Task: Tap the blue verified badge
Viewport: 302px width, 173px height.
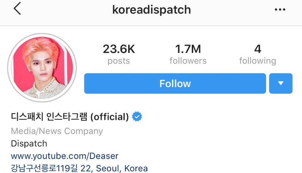Action: coord(137,117)
